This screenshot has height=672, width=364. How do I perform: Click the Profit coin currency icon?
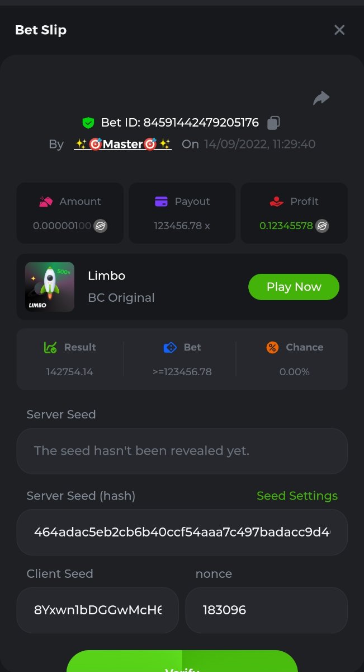pos(322,226)
